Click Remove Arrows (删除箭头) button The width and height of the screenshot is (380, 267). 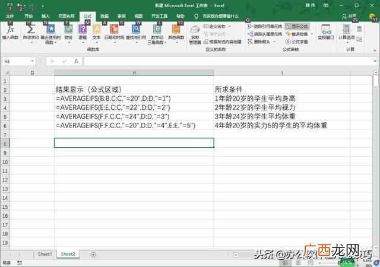pyautogui.click(x=259, y=42)
